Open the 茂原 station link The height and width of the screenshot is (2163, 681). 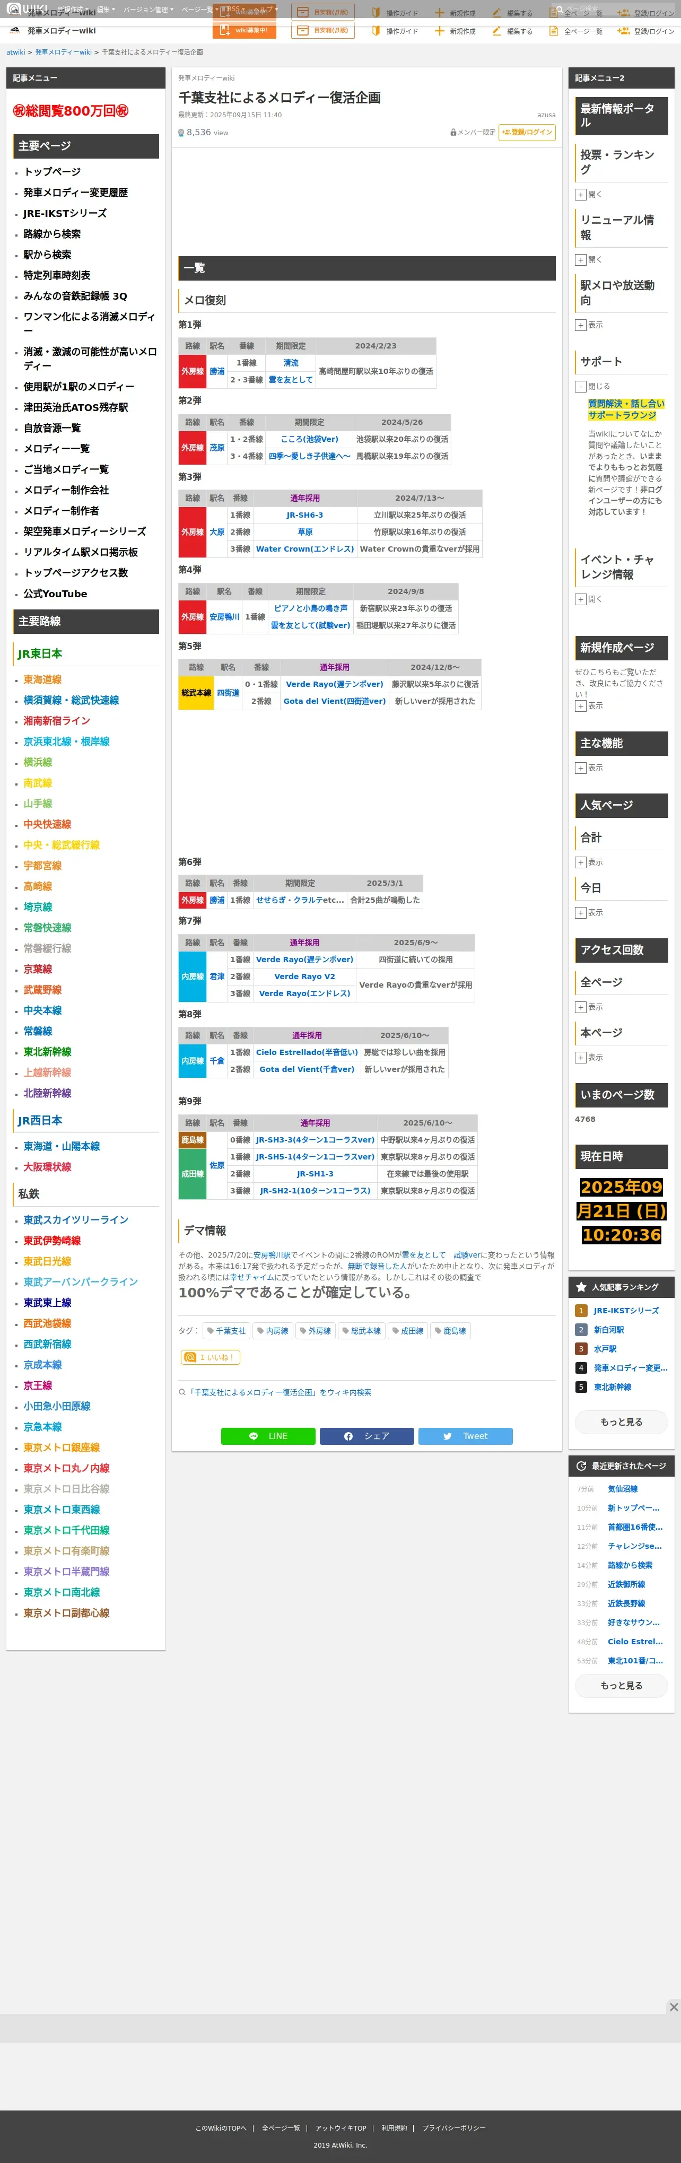pos(216,448)
